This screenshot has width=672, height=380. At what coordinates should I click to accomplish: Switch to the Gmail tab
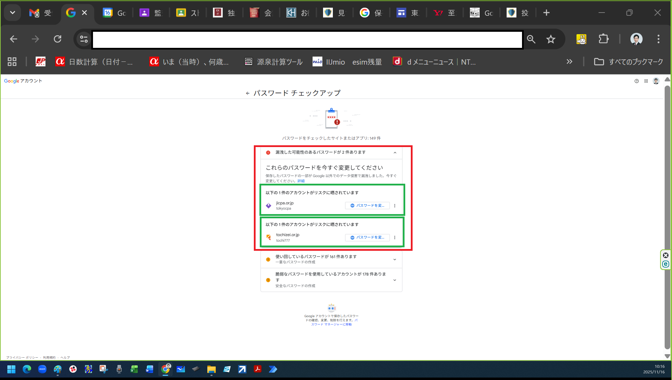(x=40, y=13)
